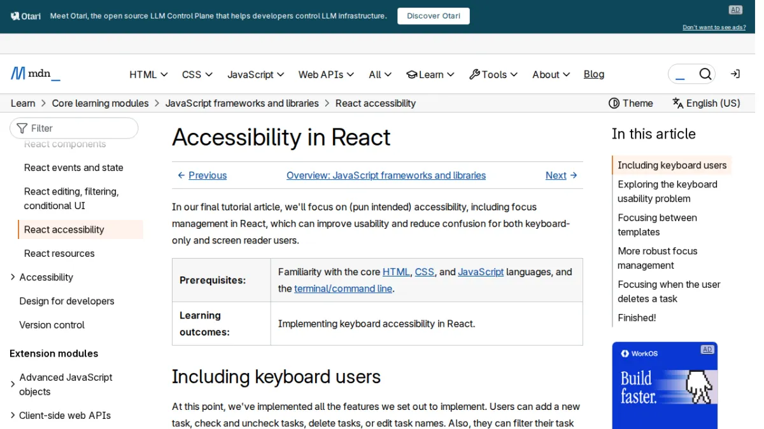Click Core learning modules breadcrumb
Screen dimensions: 764x429
coord(101,103)
